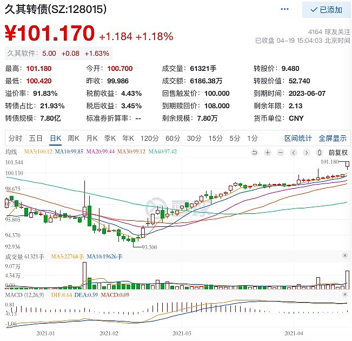The width and height of the screenshot is (352, 341).
Task: Click MA60:97.42 indicator label
Action: 163,152
